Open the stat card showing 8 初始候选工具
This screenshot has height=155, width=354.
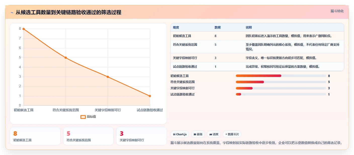35,136
